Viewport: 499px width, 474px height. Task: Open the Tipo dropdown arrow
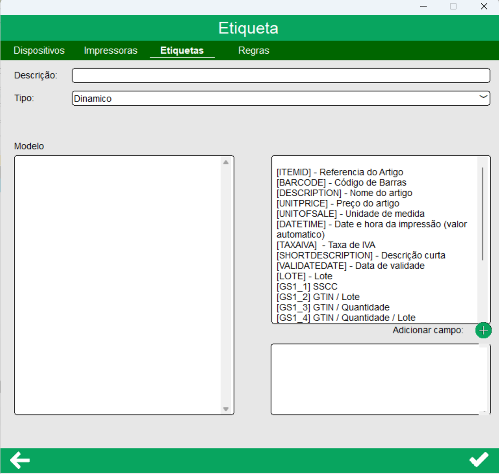pyautogui.click(x=483, y=97)
